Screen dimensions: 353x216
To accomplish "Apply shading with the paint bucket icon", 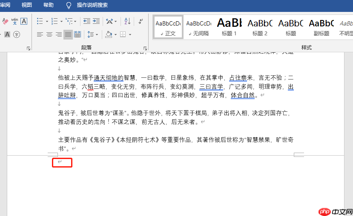I will click(x=109, y=34).
